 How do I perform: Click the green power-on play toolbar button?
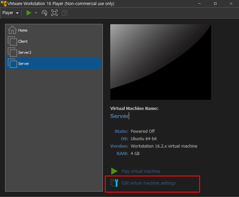pyautogui.click(x=29, y=13)
